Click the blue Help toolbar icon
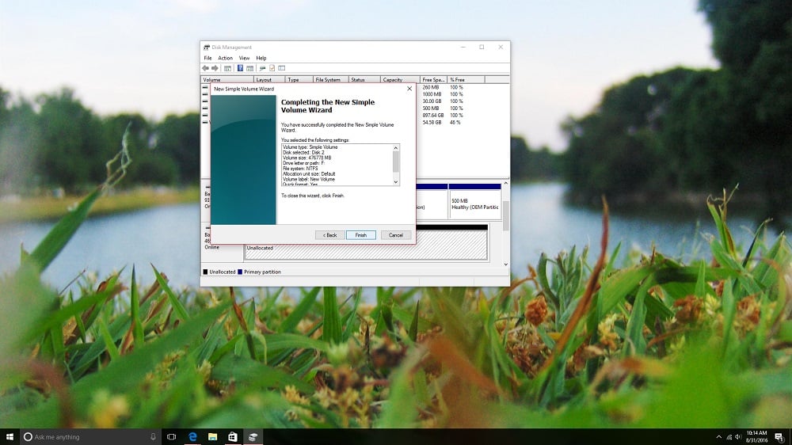 [240, 68]
